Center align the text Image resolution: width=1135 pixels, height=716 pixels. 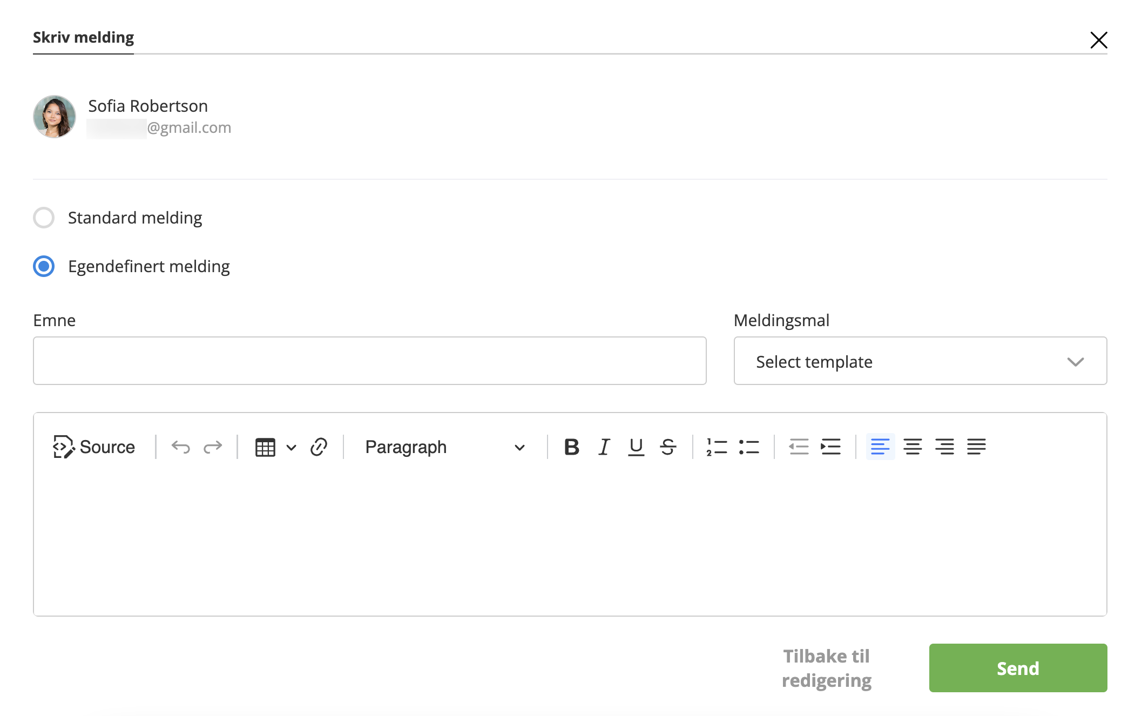(x=913, y=447)
